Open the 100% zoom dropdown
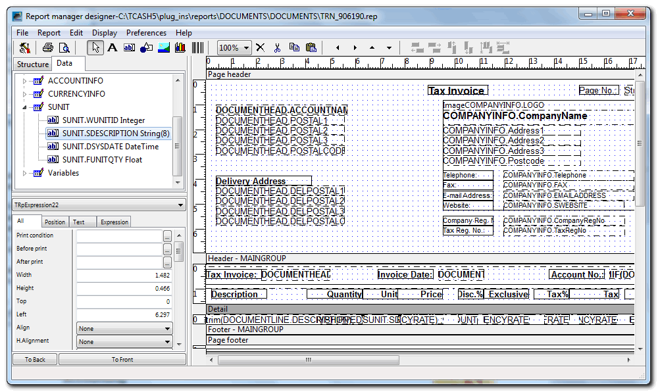 pos(247,48)
